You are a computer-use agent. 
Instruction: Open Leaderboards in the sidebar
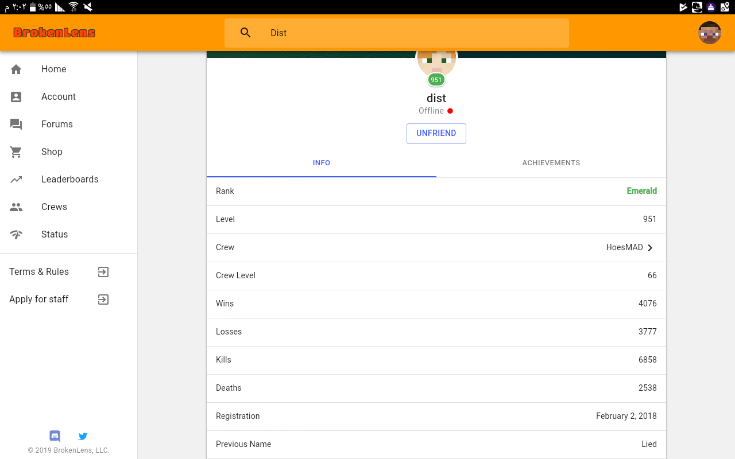[69, 179]
